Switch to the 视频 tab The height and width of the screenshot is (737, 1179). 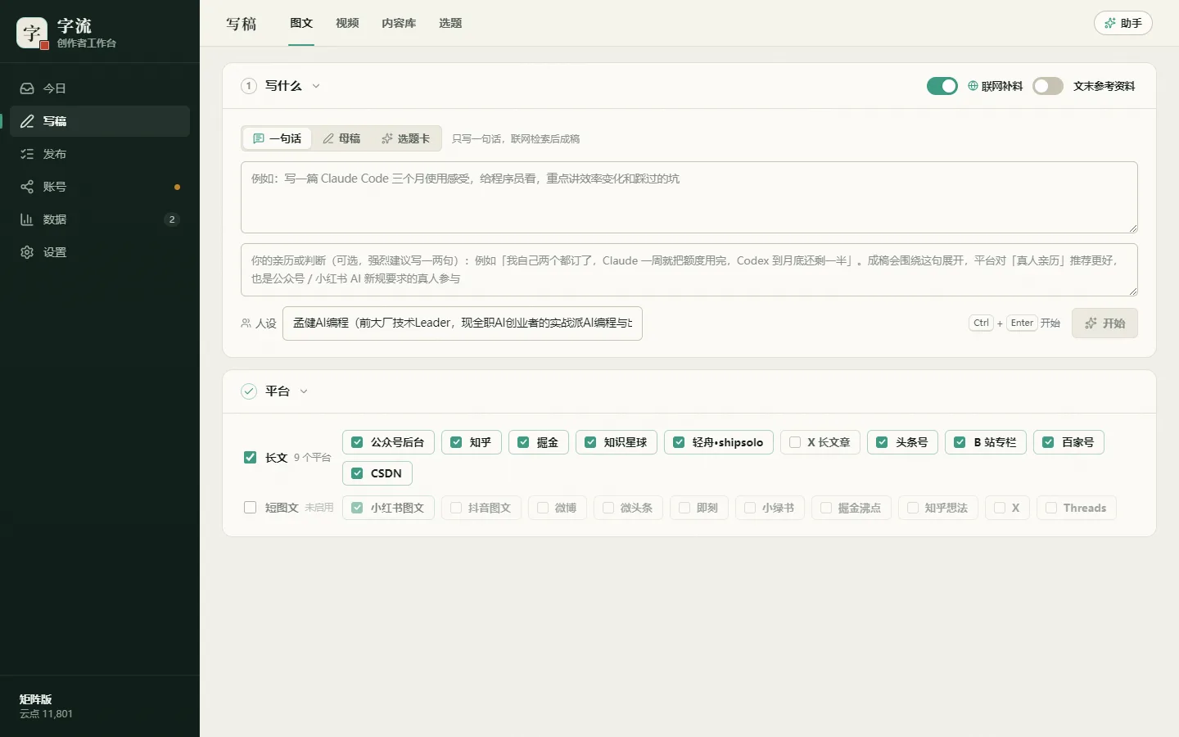pos(347,23)
